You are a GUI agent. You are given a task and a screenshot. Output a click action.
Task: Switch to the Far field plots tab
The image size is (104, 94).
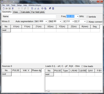38,12
